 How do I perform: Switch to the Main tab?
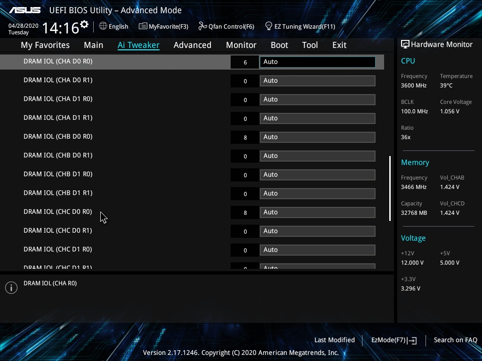(x=94, y=45)
